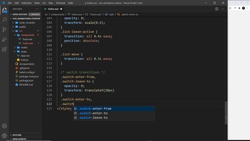The width and height of the screenshot is (250, 141).
Task: Click the Vue devtools icon in browser
Action: pyautogui.click(x=235, y=8)
